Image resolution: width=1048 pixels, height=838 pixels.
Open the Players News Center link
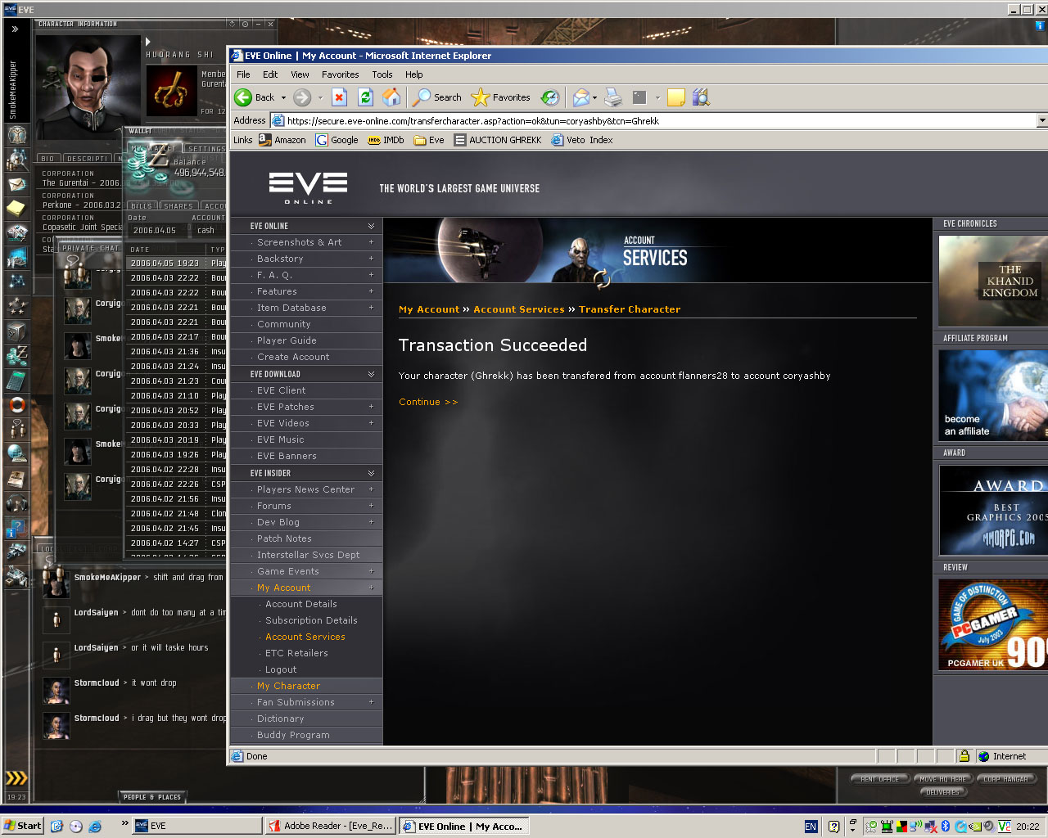305,489
